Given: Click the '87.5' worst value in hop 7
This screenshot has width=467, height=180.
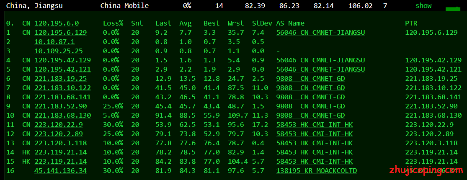Looking at the screenshot, I should click(x=236, y=88).
